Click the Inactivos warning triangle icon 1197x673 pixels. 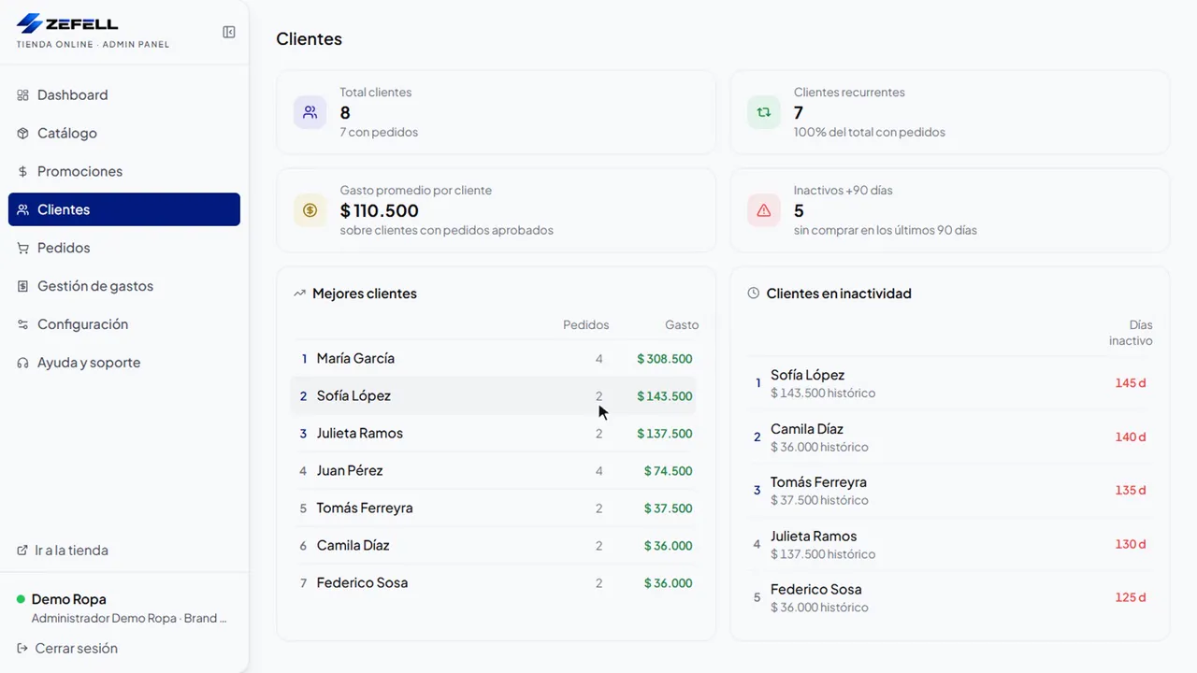click(764, 210)
